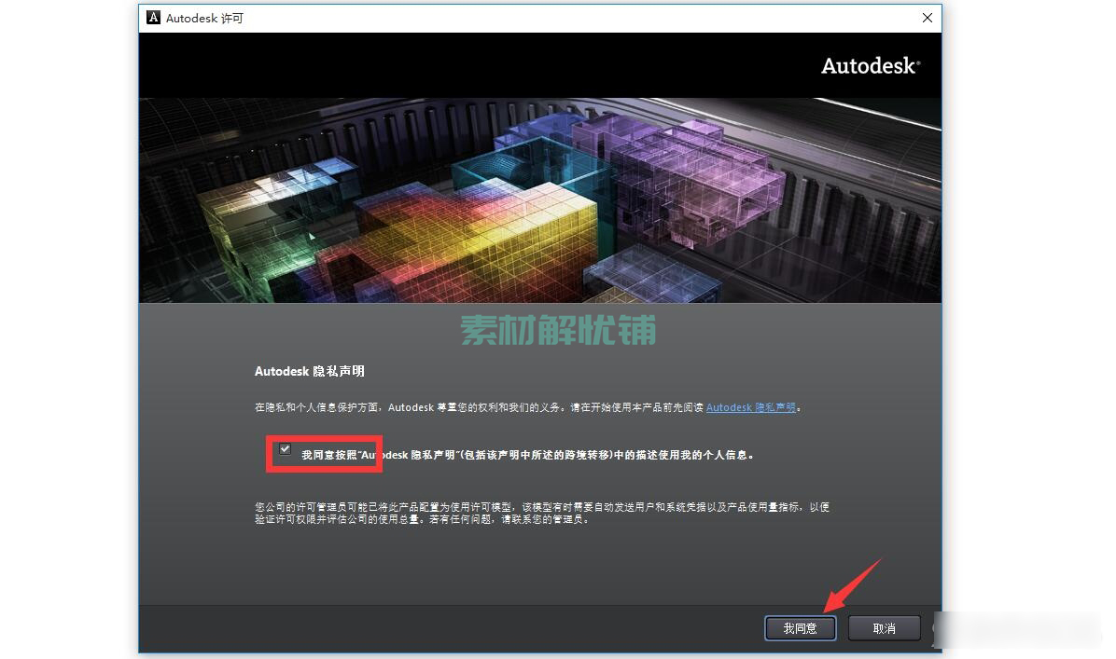Click the 'Autodesk 许可' title bar text
The image size is (1116, 659).
tap(204, 18)
